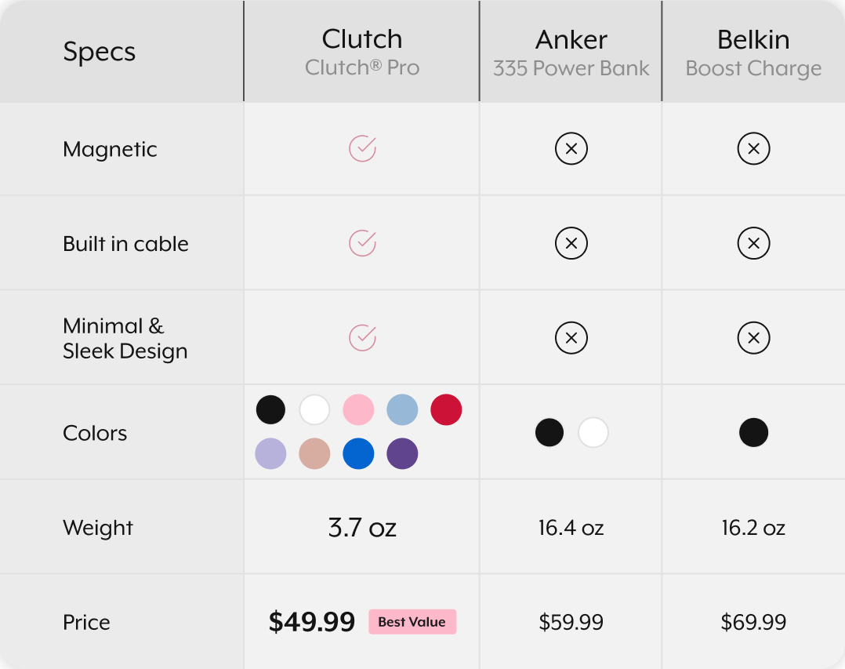Click Clutch's pink checkmark for Magnetic
The height and width of the screenshot is (669, 845).
[x=363, y=149]
